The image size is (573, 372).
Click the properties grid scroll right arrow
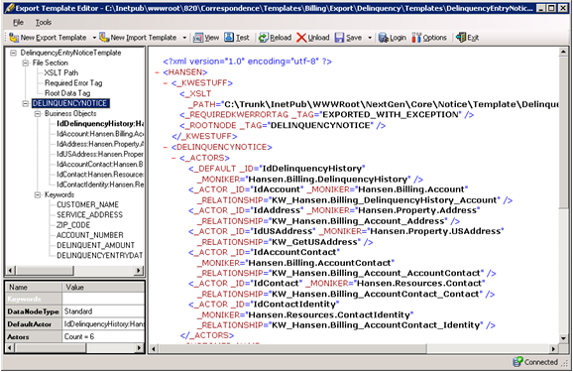coord(139,348)
